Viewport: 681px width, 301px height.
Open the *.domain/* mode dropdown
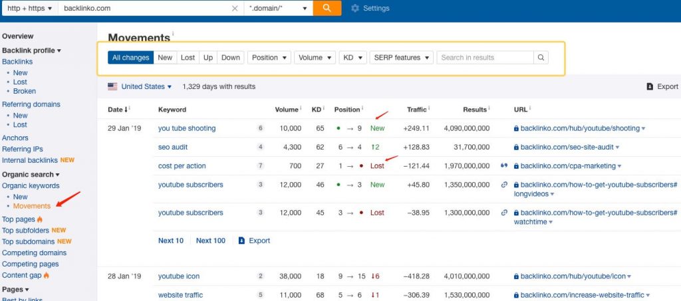coord(279,8)
